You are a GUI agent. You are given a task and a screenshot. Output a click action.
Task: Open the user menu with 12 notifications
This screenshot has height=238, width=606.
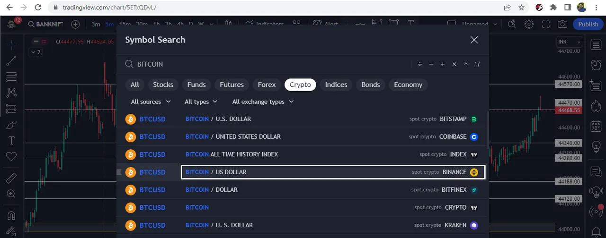(12, 24)
